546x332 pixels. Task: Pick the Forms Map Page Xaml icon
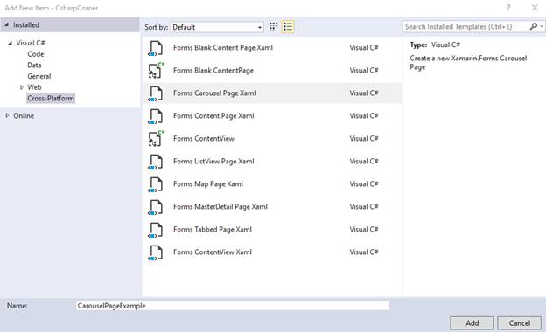[156, 184]
